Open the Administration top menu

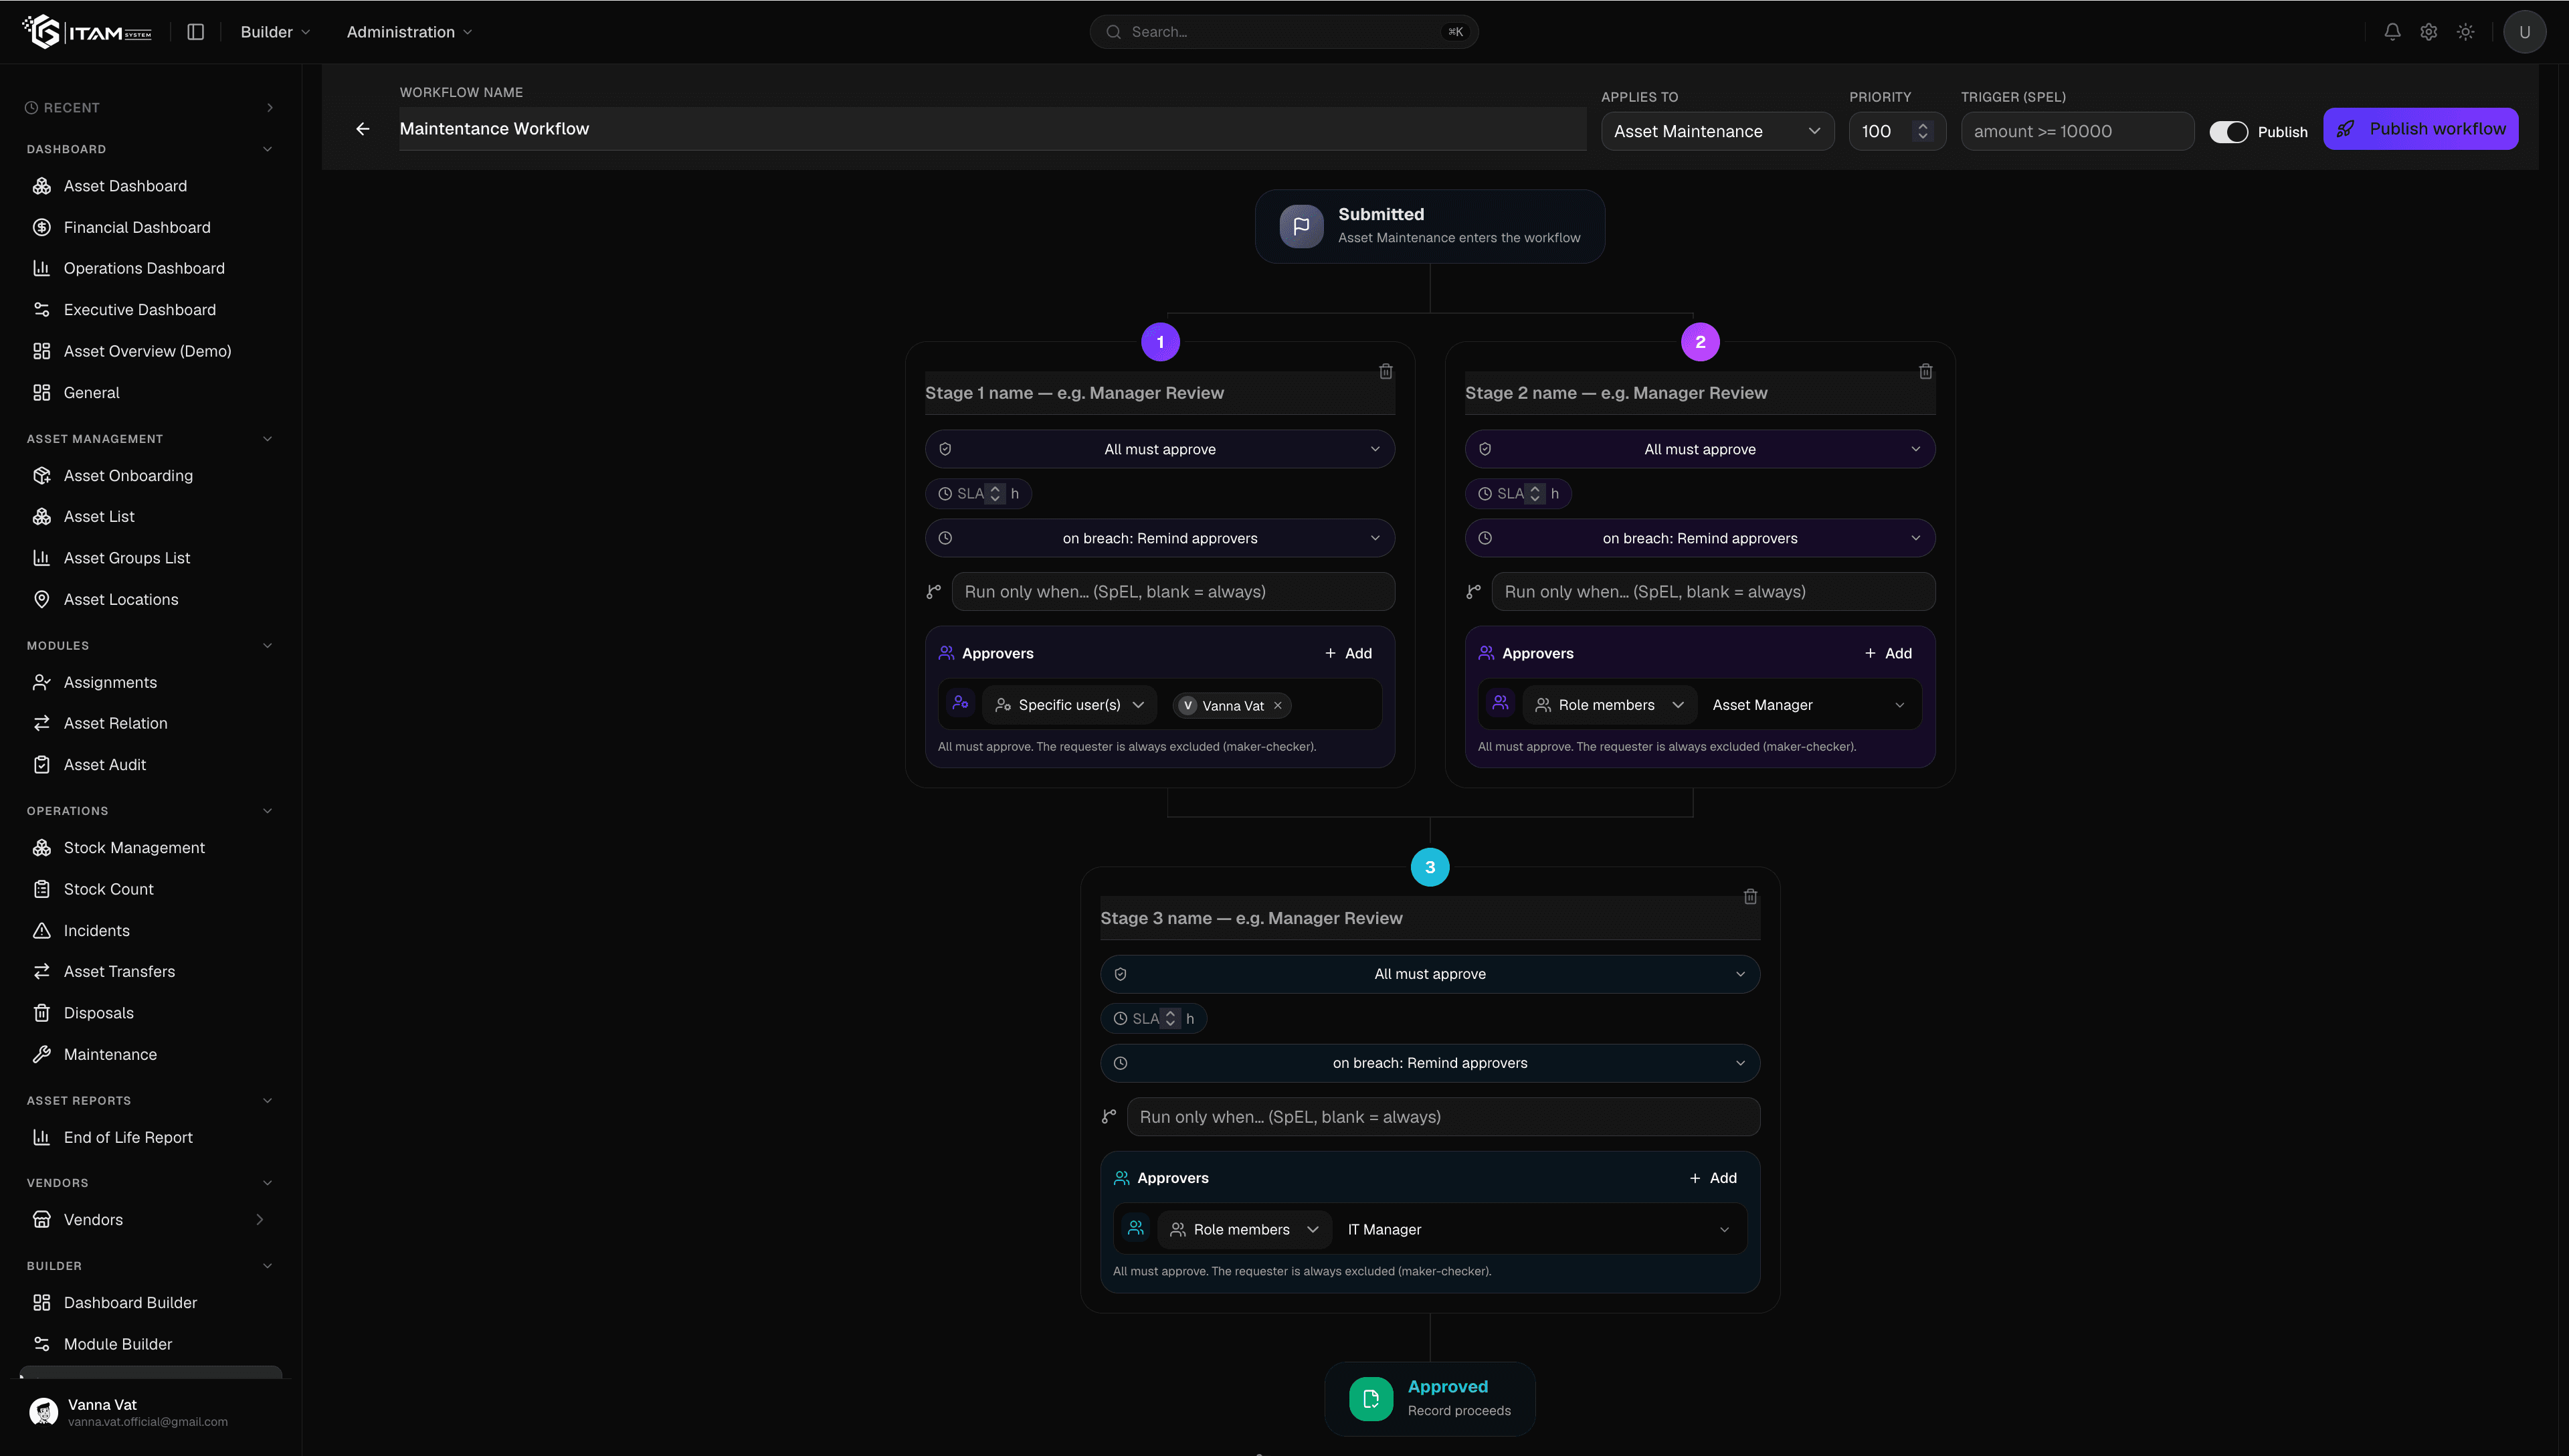pyautogui.click(x=410, y=32)
